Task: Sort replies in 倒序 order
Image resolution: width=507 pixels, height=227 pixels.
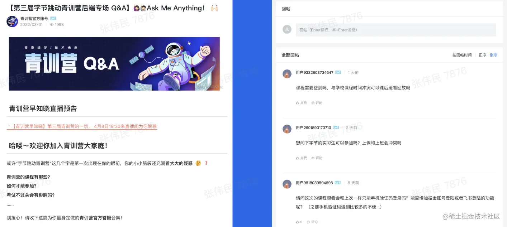Action: pos(493,55)
